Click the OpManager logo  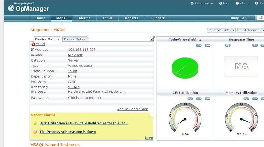(x=28, y=7)
